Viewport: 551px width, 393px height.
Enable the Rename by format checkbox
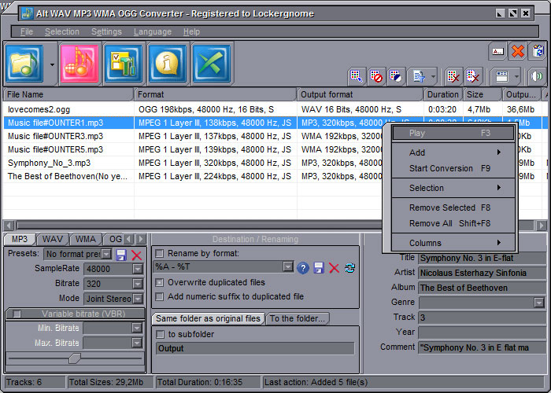160,253
